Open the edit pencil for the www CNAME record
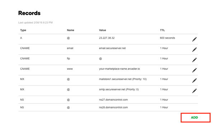 194,70
